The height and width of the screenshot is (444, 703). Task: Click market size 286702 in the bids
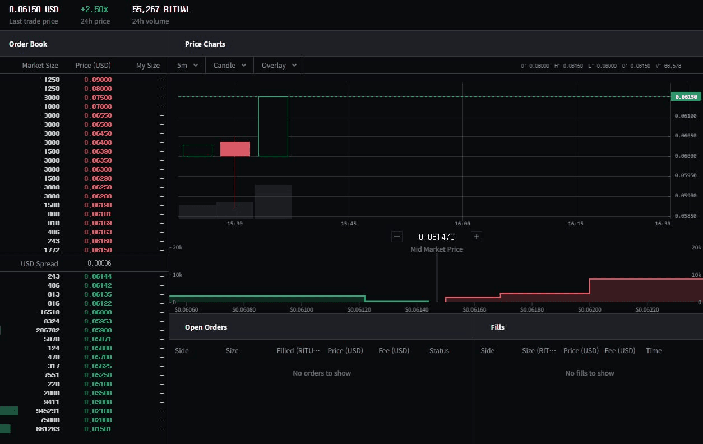48,330
